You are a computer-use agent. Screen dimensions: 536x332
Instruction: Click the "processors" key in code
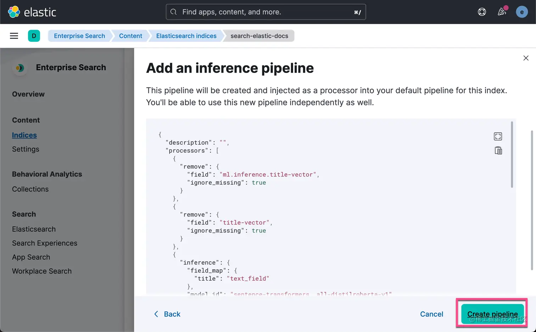click(187, 151)
